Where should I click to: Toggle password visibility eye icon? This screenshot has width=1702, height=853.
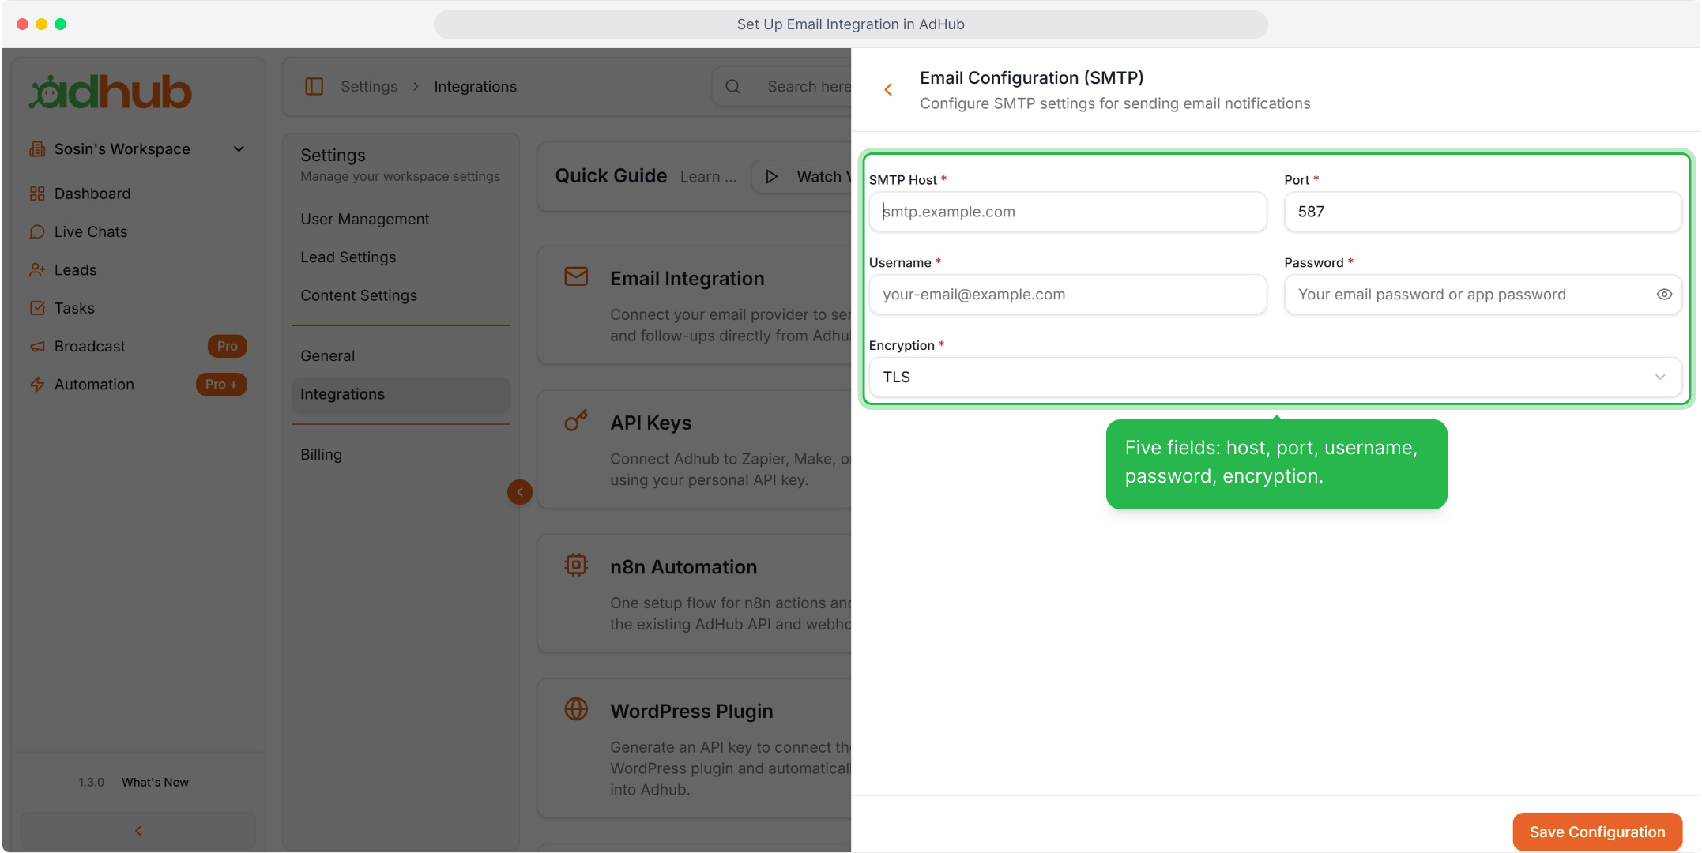click(x=1664, y=295)
